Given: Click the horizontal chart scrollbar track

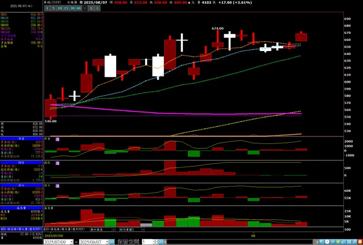Looking at the screenshot, I should click(241, 242).
